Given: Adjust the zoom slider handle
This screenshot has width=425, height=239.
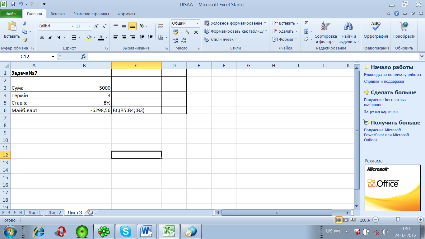Looking at the screenshot, I should click(398, 220).
